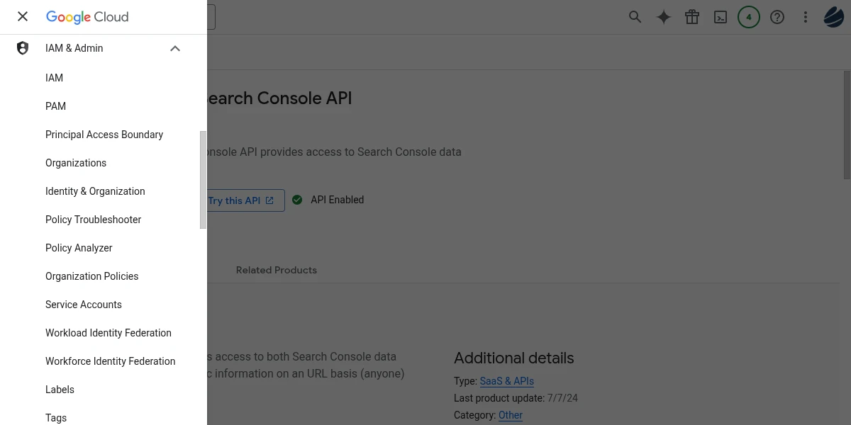Click the Google Cloud logo

pyautogui.click(x=87, y=17)
